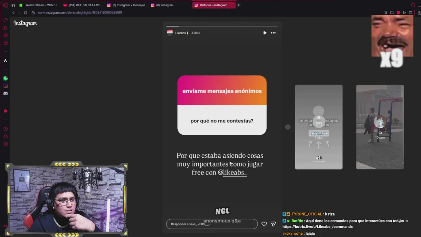Open the botrix.live commands link in chat
Image resolution: width=421 pixels, height=237 pixels.
[x=318, y=227]
